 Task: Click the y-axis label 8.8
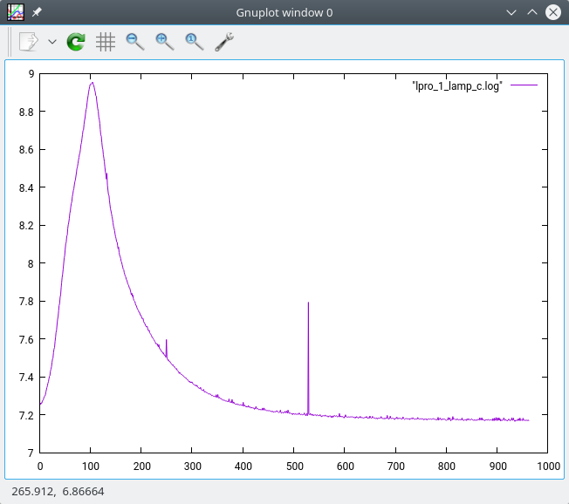point(26,112)
